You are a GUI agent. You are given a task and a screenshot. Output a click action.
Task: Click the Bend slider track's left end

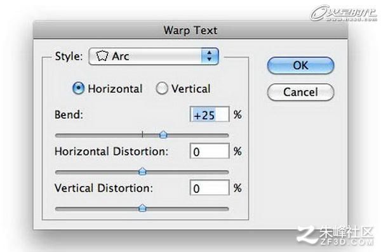pos(58,135)
